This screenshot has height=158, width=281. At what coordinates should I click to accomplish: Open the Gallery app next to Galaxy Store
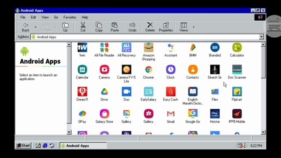click(x=126, y=114)
